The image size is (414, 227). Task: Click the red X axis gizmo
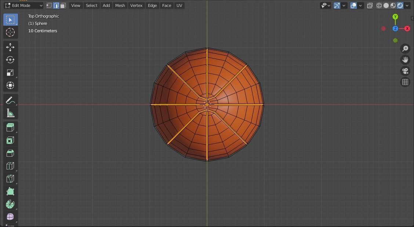pyautogui.click(x=407, y=29)
